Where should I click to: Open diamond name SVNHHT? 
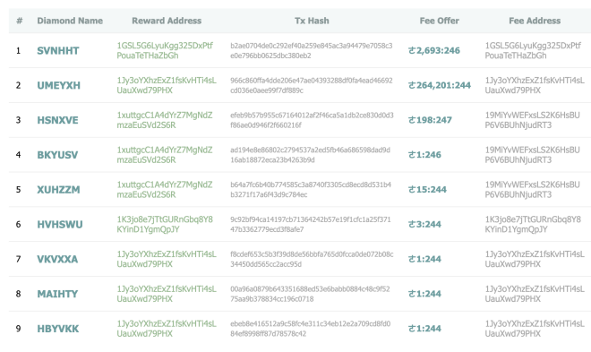pyautogui.click(x=58, y=50)
